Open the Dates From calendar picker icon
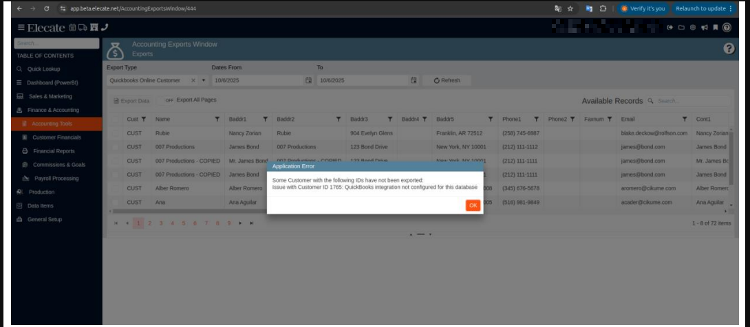Screen dimensions: 750x327 click(308, 80)
